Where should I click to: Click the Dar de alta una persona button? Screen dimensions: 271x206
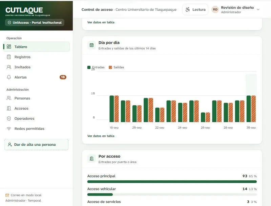click(x=37, y=144)
